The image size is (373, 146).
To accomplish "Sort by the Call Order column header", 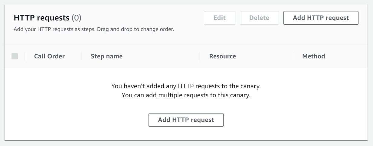I will click(49, 56).
